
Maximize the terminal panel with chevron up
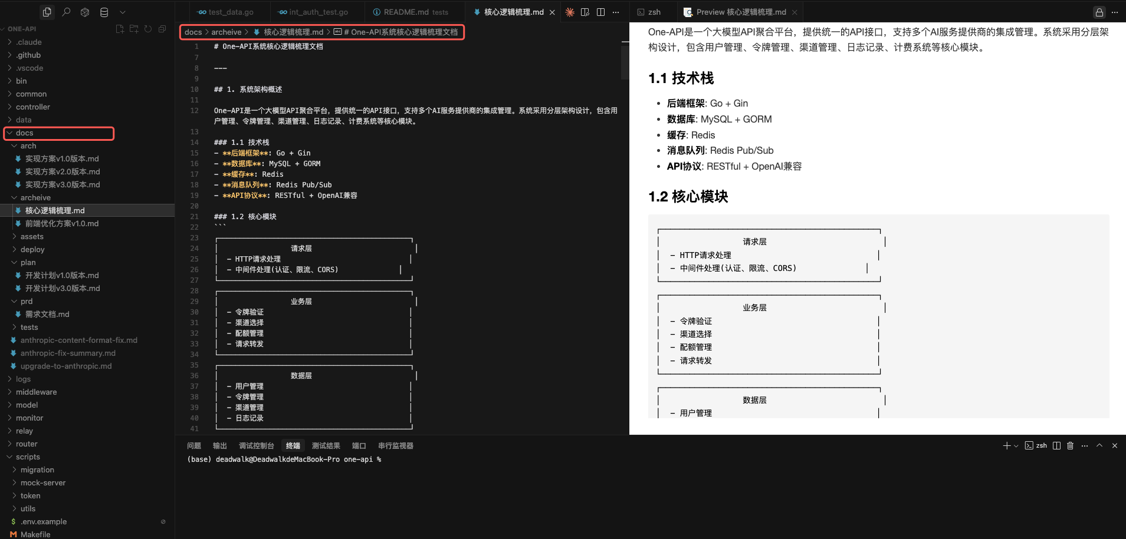click(1099, 445)
